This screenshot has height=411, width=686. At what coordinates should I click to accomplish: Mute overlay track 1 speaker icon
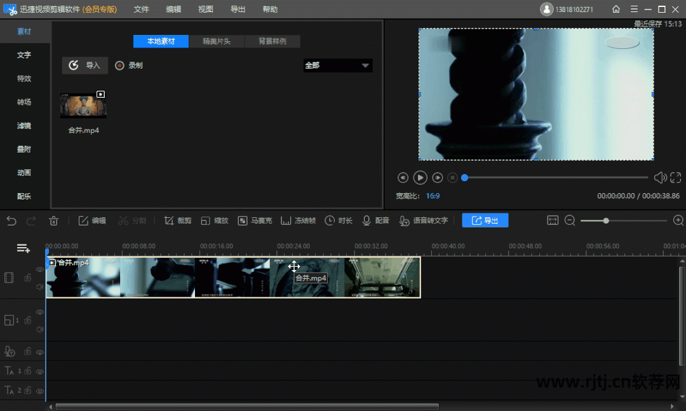point(40,329)
